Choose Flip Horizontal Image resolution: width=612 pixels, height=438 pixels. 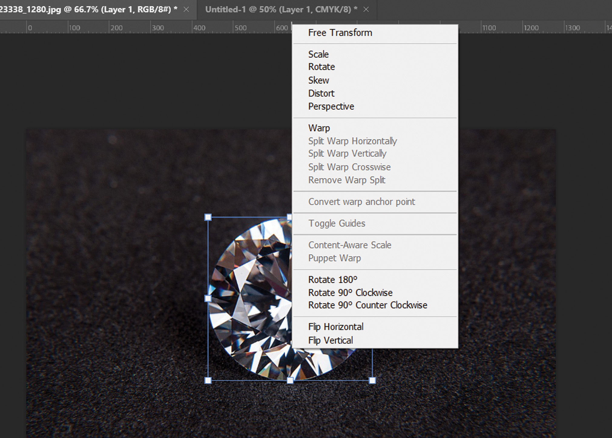coord(335,327)
